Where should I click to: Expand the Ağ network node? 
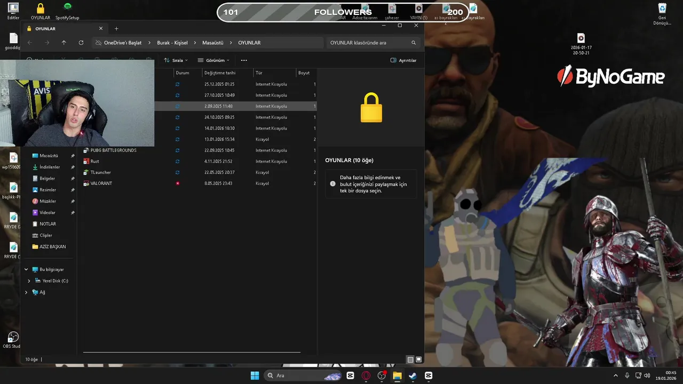26,292
